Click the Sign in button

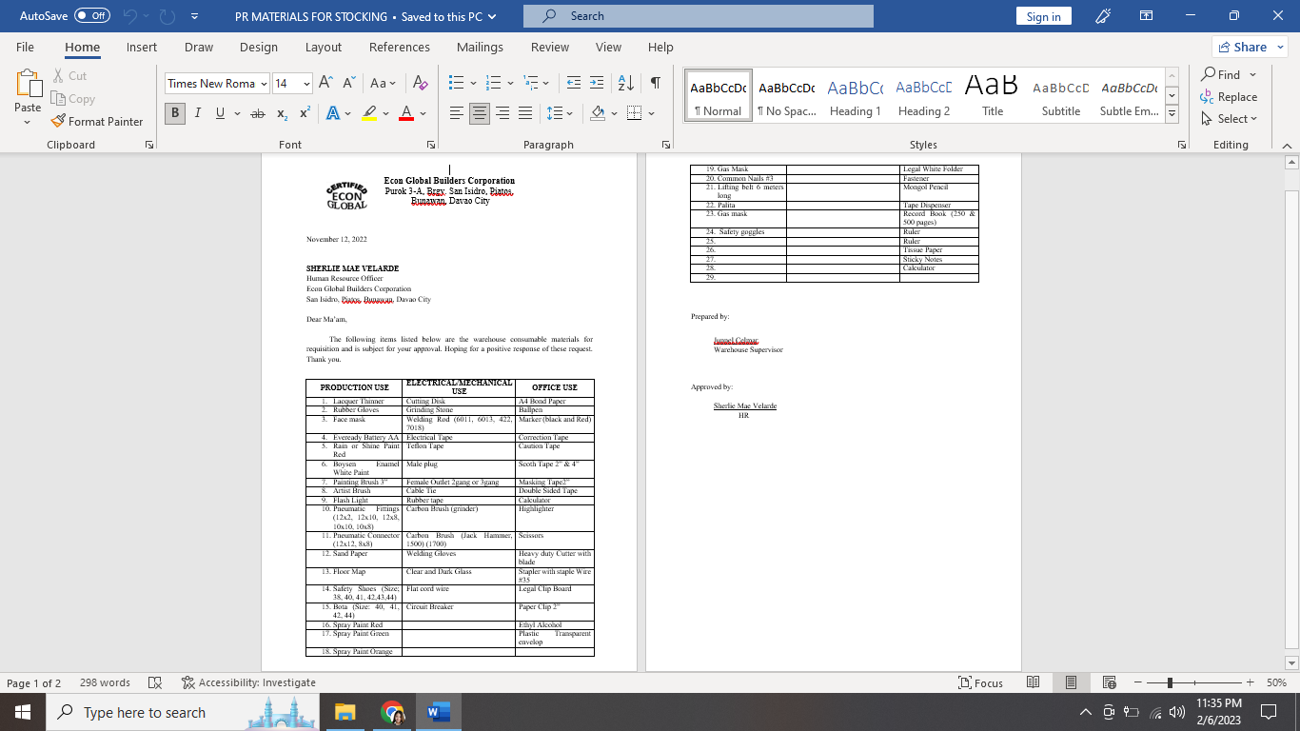click(1044, 16)
